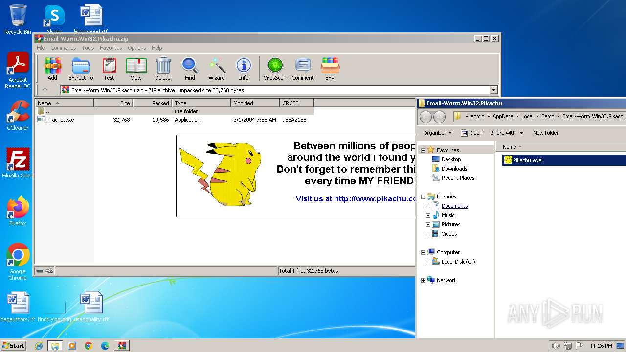Image resolution: width=626 pixels, height=352 pixels.
Task: Open the Commands menu
Action: [63, 48]
